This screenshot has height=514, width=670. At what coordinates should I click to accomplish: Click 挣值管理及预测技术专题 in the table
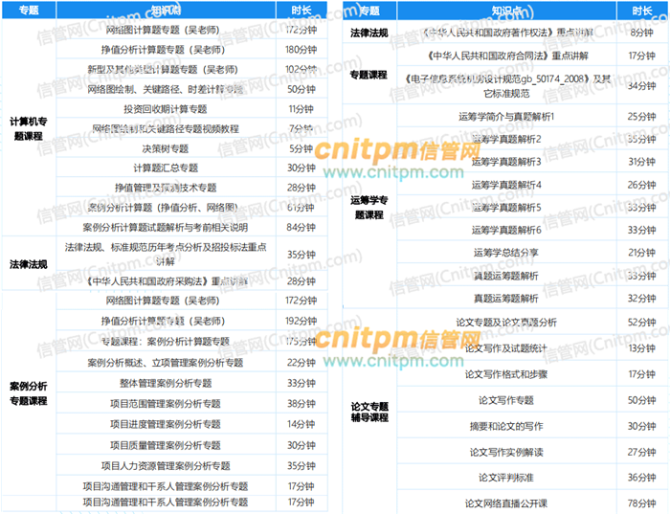[x=165, y=188]
